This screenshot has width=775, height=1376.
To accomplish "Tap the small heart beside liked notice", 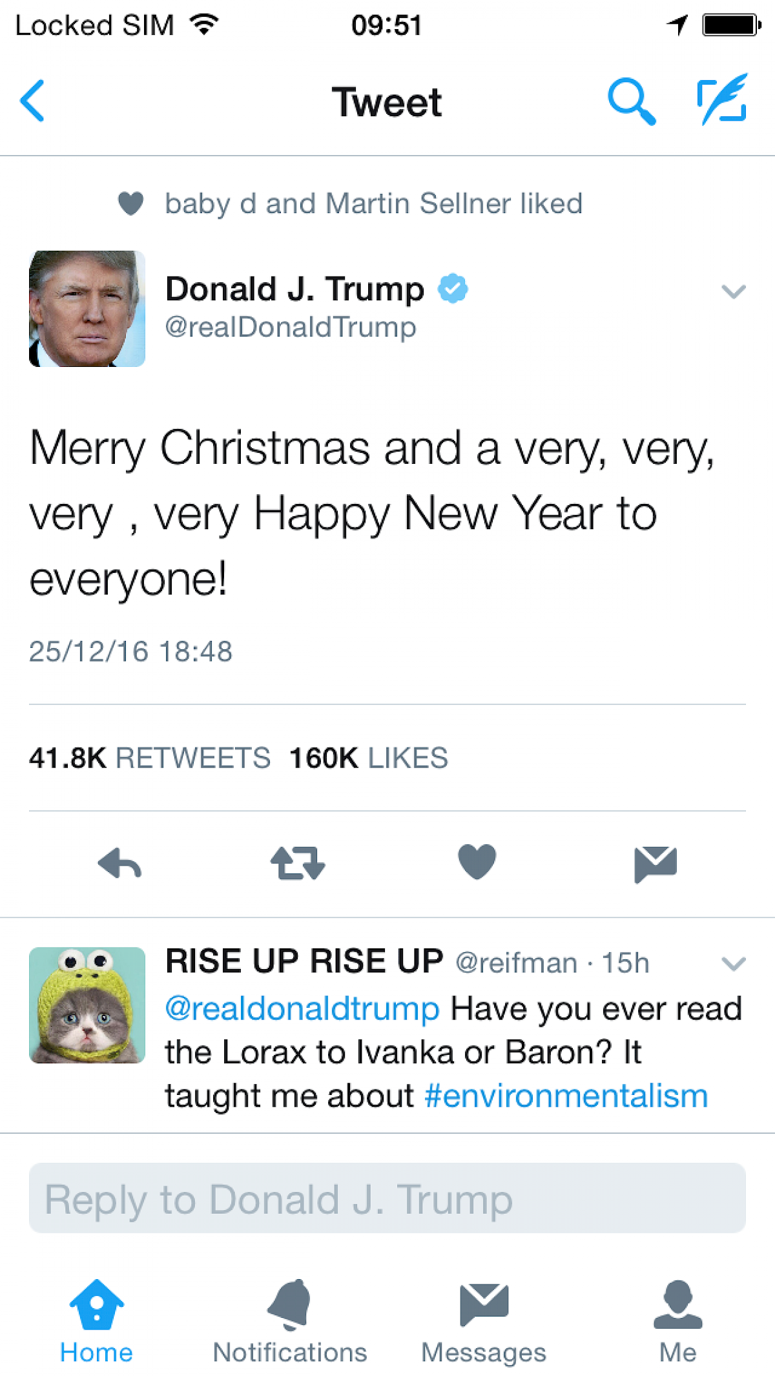I will tap(130, 203).
